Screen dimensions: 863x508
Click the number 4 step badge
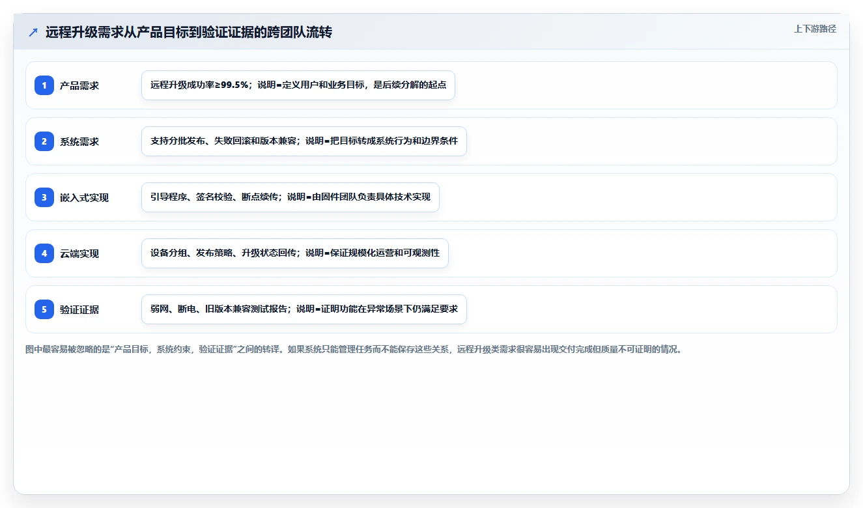(x=44, y=253)
